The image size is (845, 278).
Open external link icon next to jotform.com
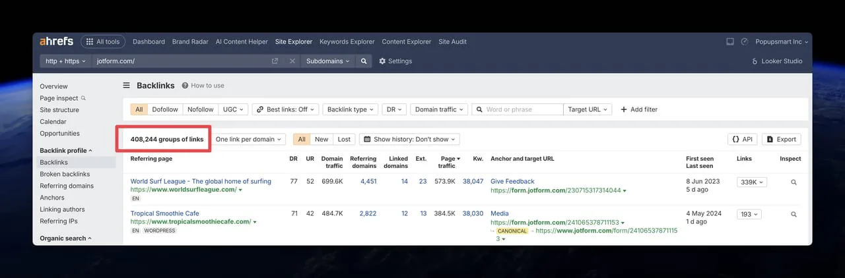[275, 61]
